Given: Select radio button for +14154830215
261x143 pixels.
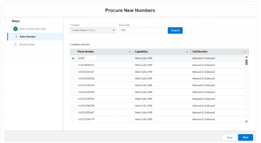Looking at the screenshot, I should 73,65.
